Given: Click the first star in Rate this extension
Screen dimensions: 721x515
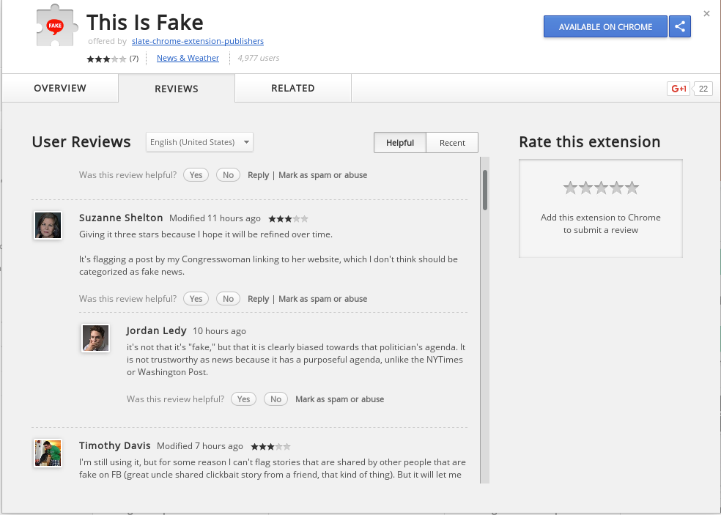Looking at the screenshot, I should pos(570,188).
